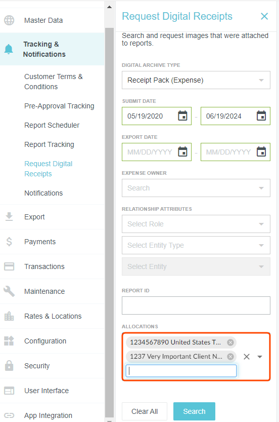Click the Security lock icon
The height and width of the screenshot is (422, 279).
[x=9, y=366]
